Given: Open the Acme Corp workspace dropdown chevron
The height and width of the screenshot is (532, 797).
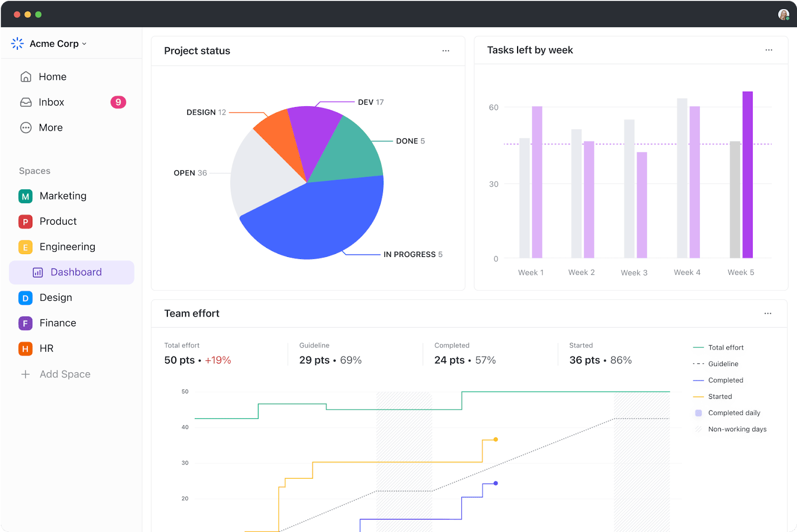Looking at the screenshot, I should pyautogui.click(x=85, y=44).
